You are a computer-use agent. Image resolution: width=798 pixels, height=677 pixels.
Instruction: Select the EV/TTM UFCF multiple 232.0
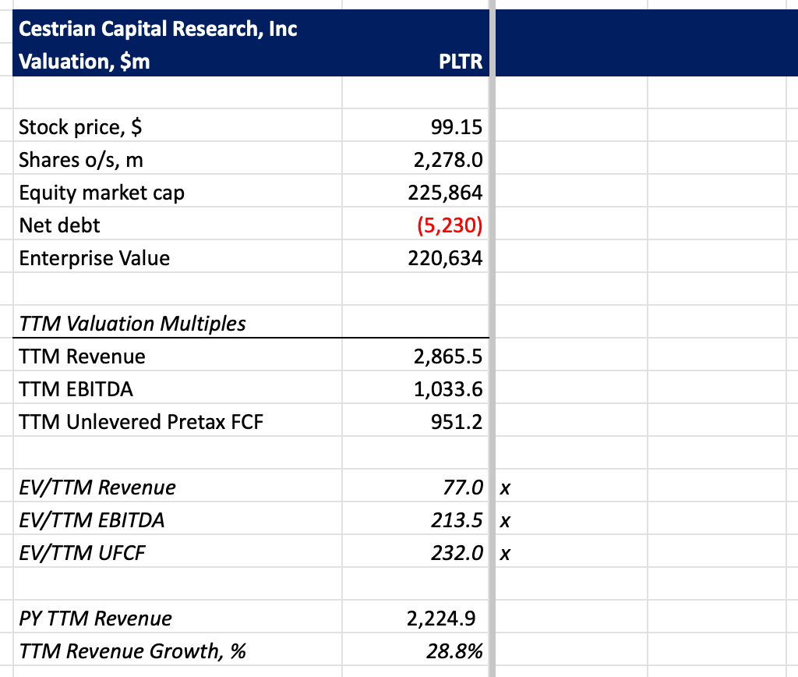[457, 553]
